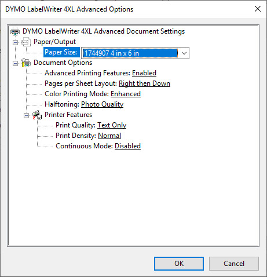Image resolution: width=267 pixels, height=277 pixels.
Task: Select the Paper Size label
Action: pos(61,52)
